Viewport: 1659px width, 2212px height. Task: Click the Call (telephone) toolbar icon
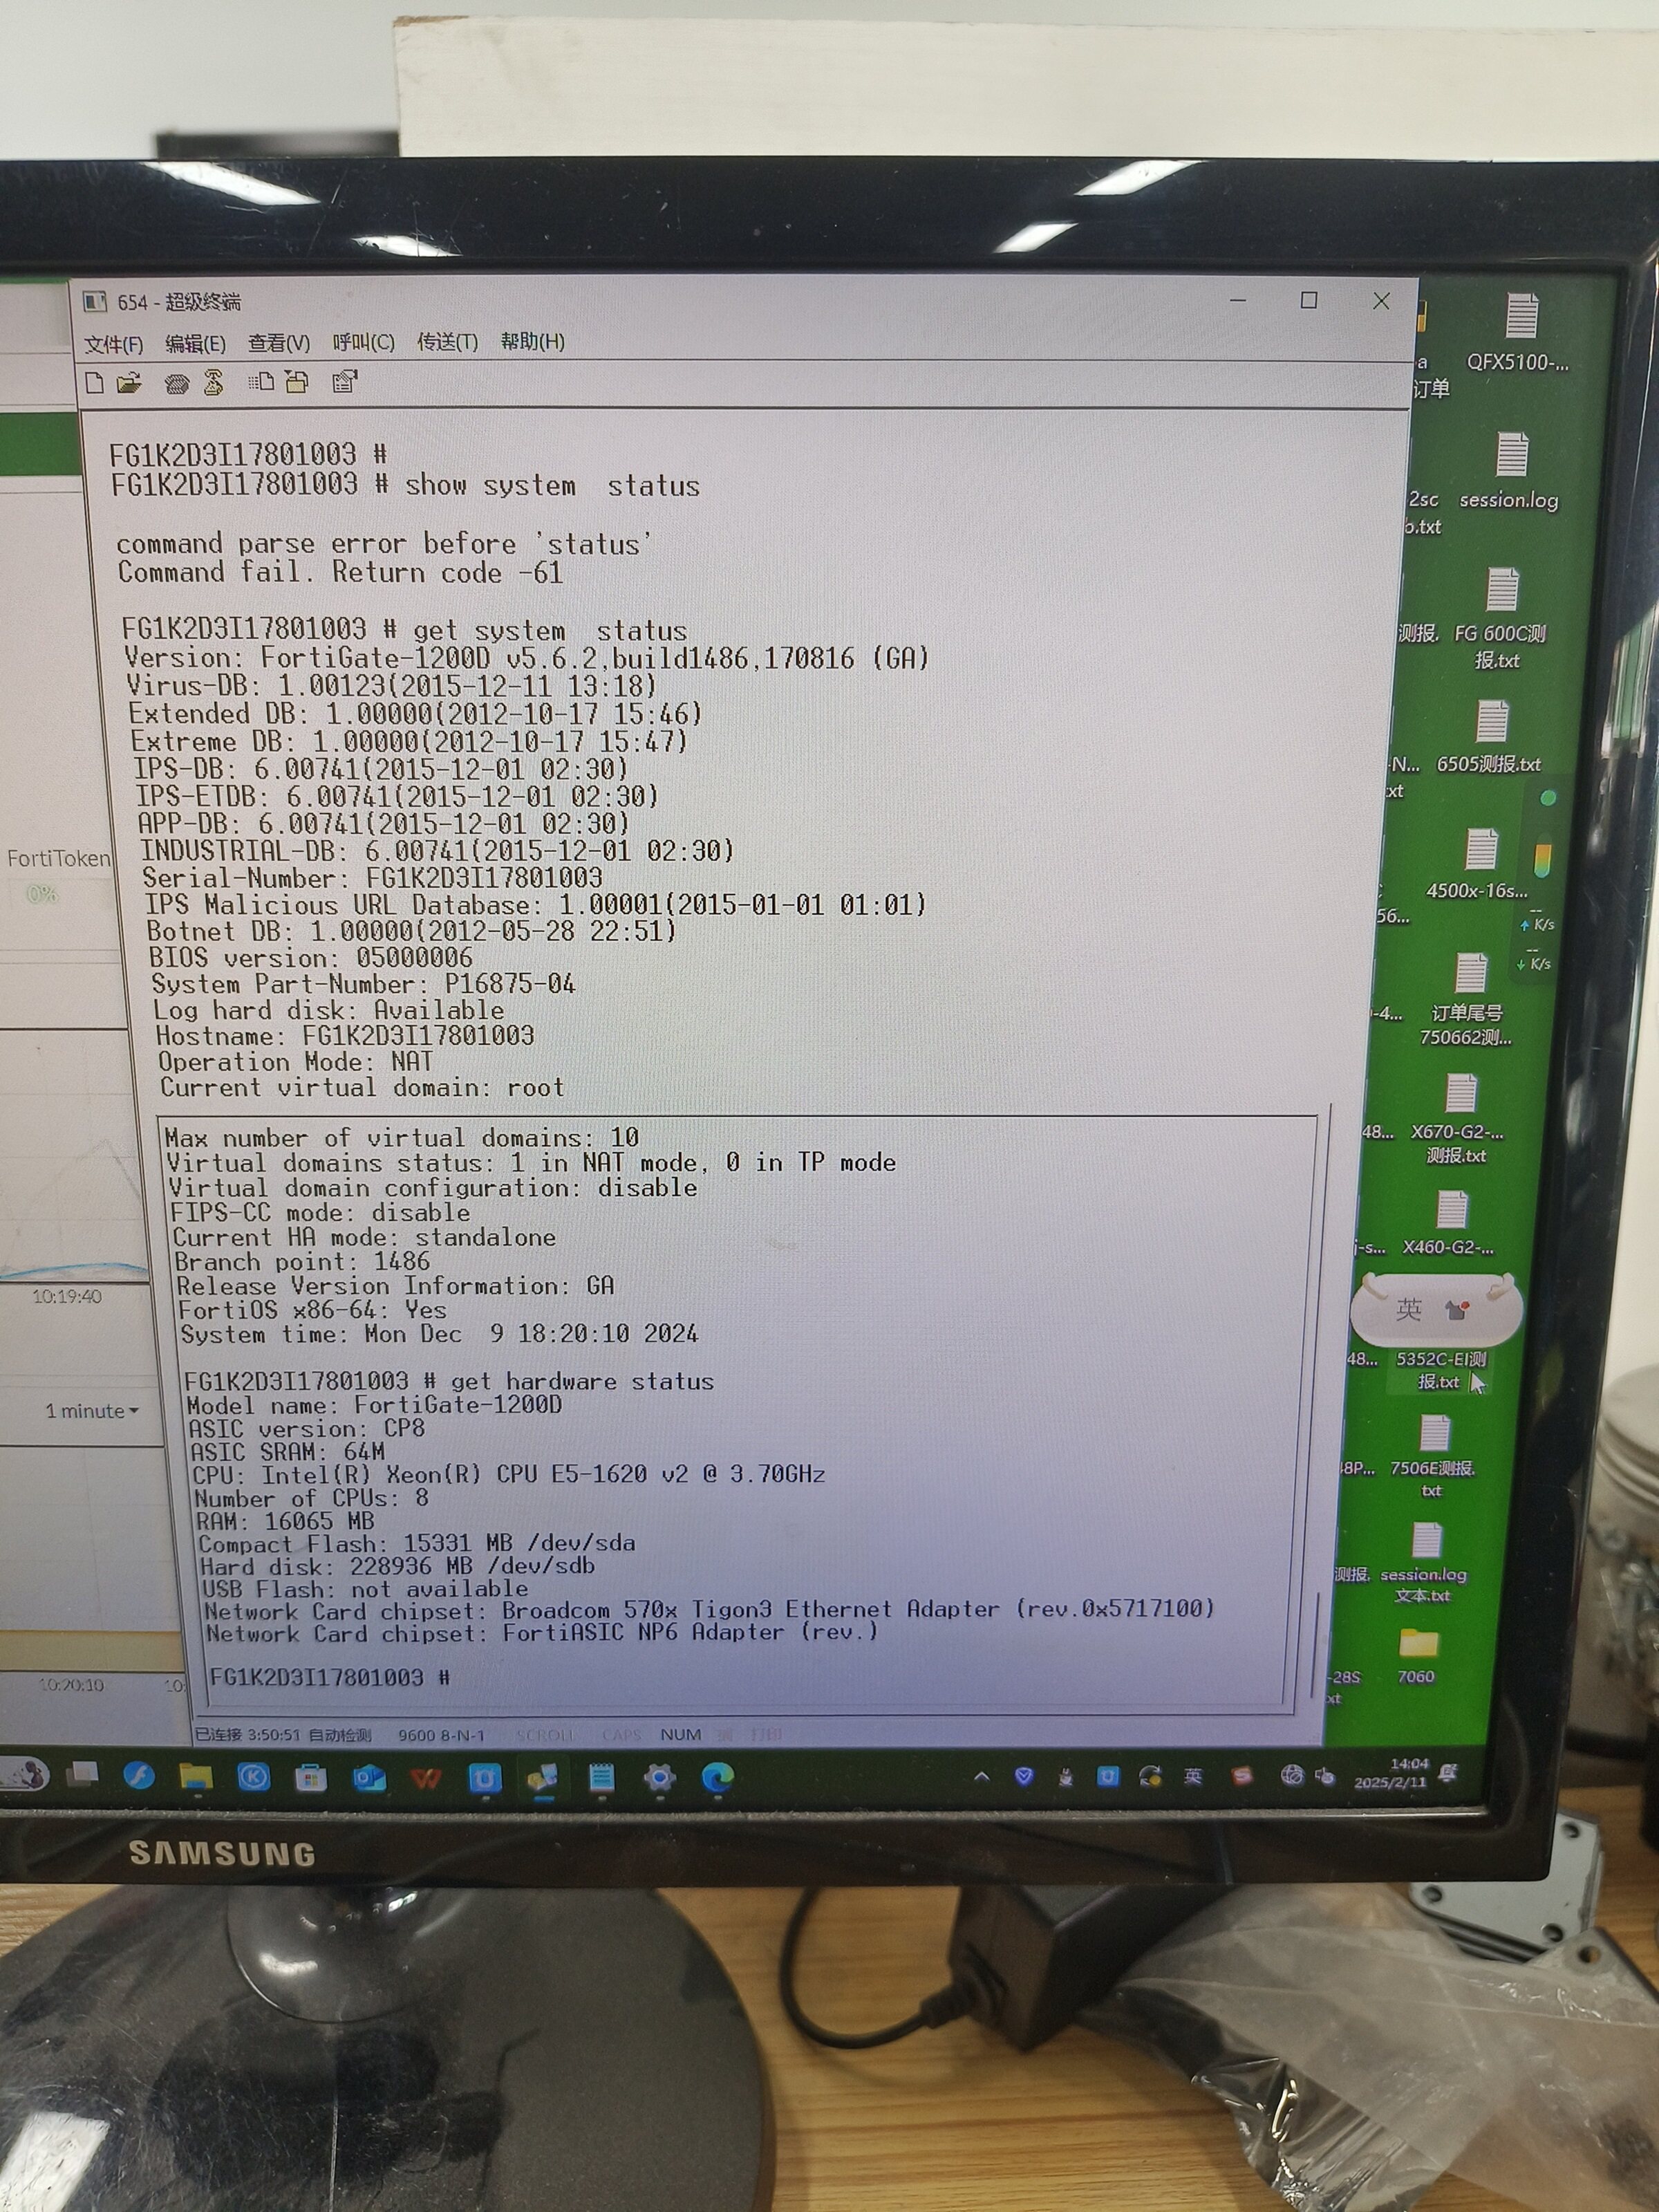coord(177,383)
